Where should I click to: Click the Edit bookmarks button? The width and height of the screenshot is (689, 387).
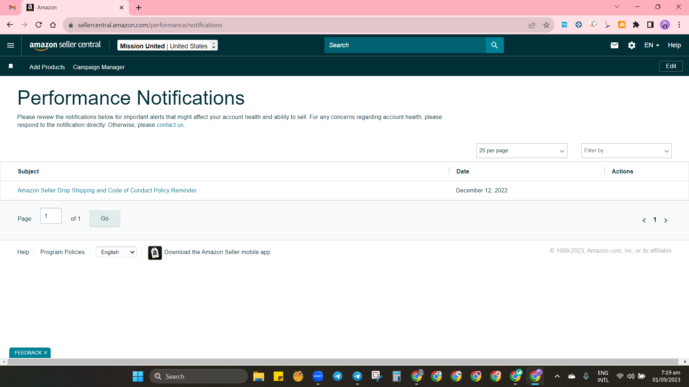pos(671,66)
